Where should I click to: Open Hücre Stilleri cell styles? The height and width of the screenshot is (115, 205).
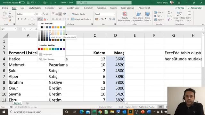(148, 17)
